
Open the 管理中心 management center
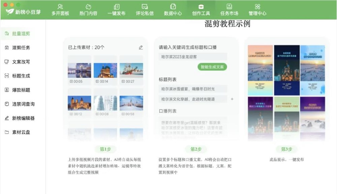coord(257,9)
